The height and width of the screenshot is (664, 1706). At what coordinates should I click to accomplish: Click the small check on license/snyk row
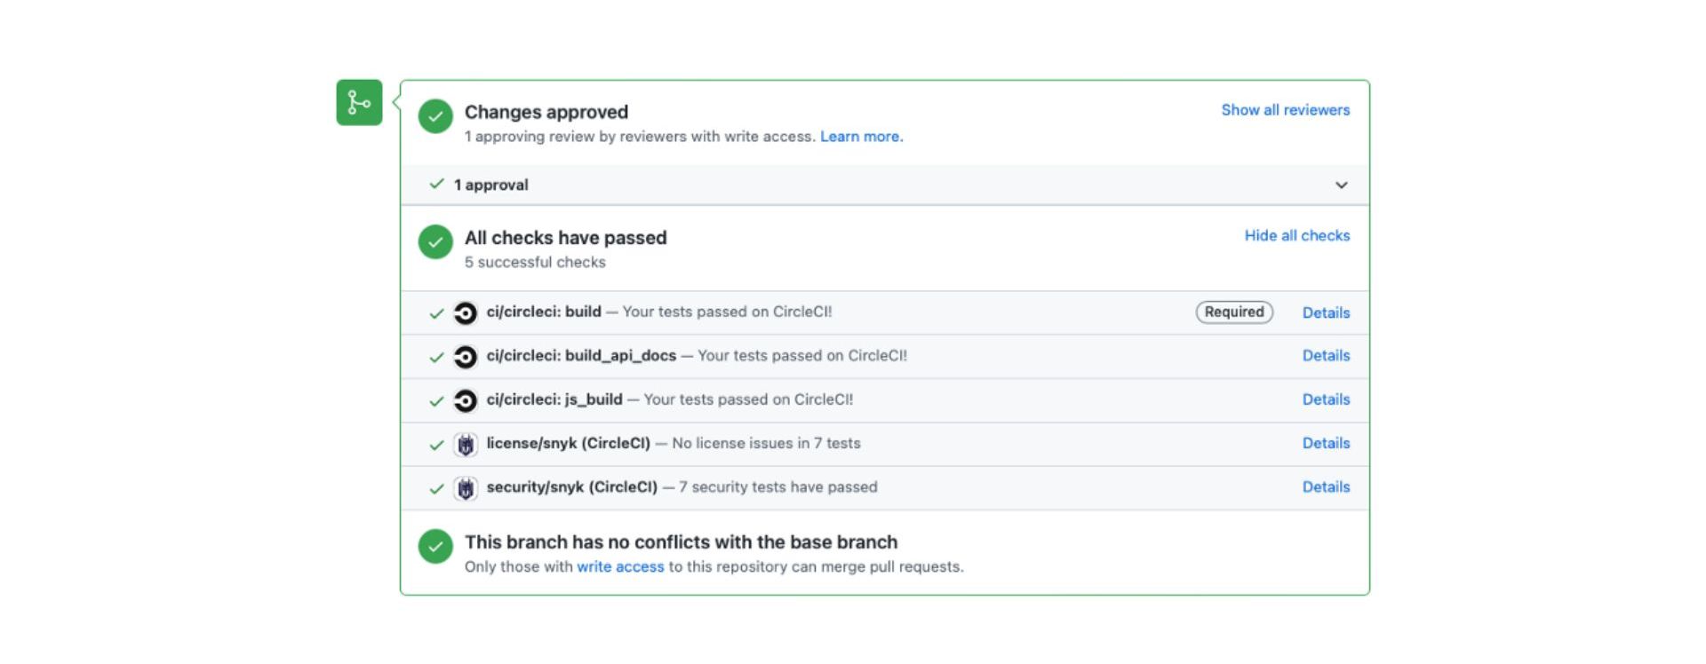436,445
